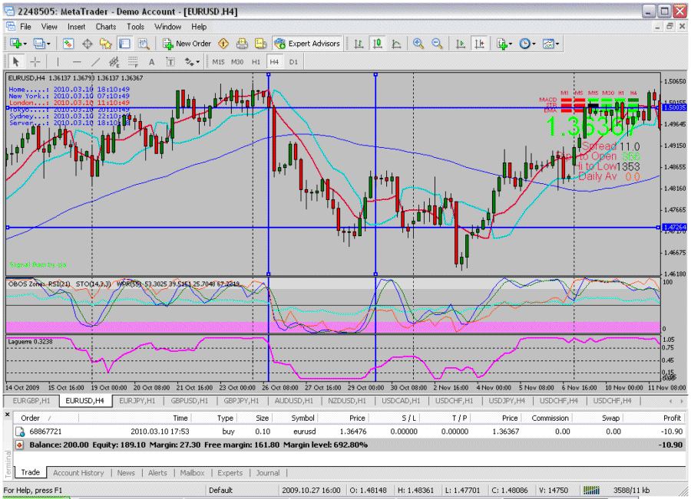Toggle the Expert Advisors button
The height and width of the screenshot is (499, 691).
[x=307, y=44]
